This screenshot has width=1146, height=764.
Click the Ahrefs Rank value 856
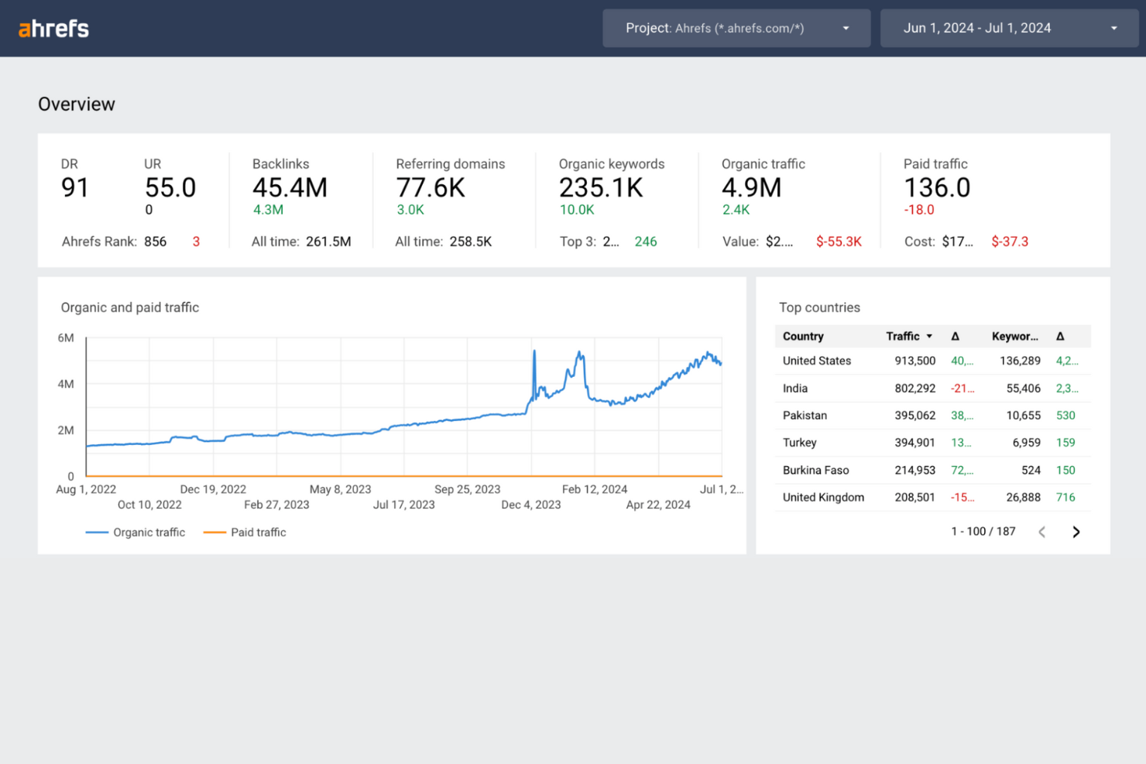[x=156, y=242]
